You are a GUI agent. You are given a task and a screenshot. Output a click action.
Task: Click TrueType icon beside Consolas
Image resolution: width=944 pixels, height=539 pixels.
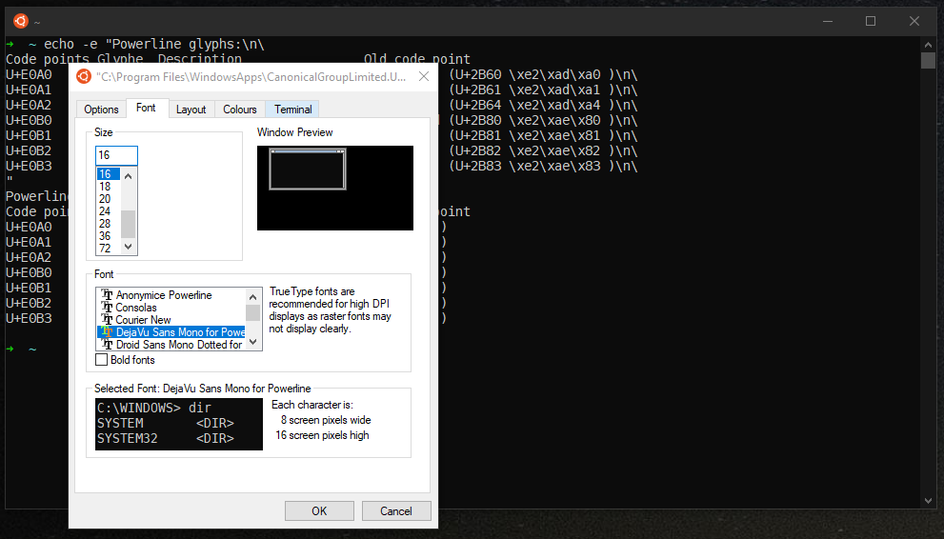(107, 308)
